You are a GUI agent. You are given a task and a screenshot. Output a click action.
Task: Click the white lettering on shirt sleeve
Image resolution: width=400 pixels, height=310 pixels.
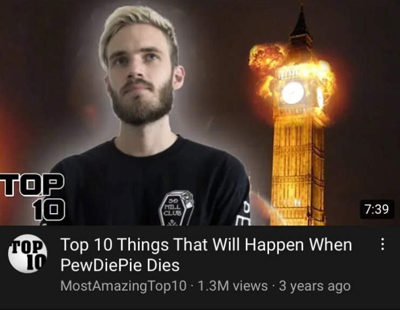243,214
